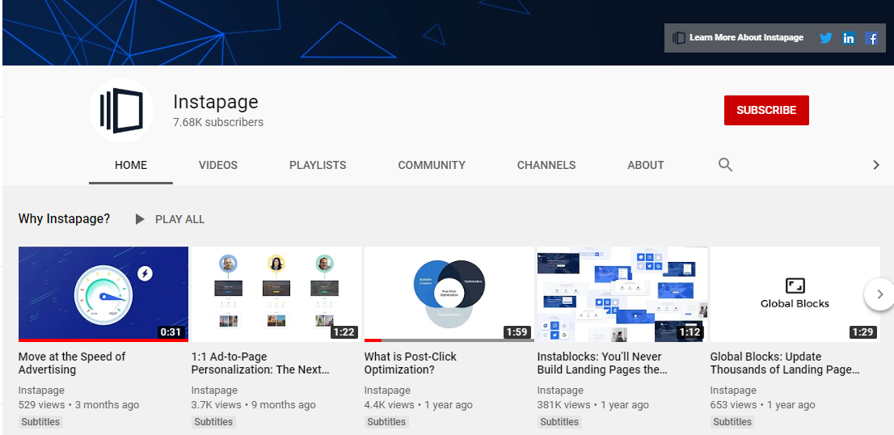This screenshot has height=435, width=894.
Task: Click 3.7K views • 9 months ago text
Action: pyautogui.click(x=253, y=405)
